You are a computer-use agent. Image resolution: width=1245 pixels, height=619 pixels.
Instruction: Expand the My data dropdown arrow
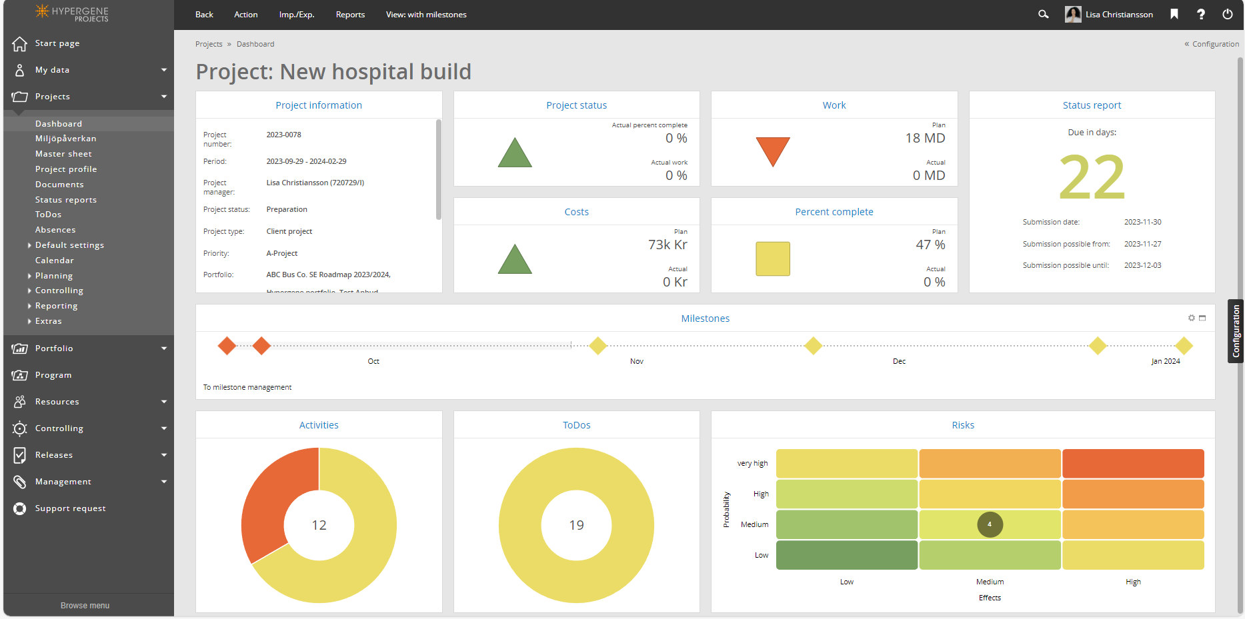coord(164,70)
